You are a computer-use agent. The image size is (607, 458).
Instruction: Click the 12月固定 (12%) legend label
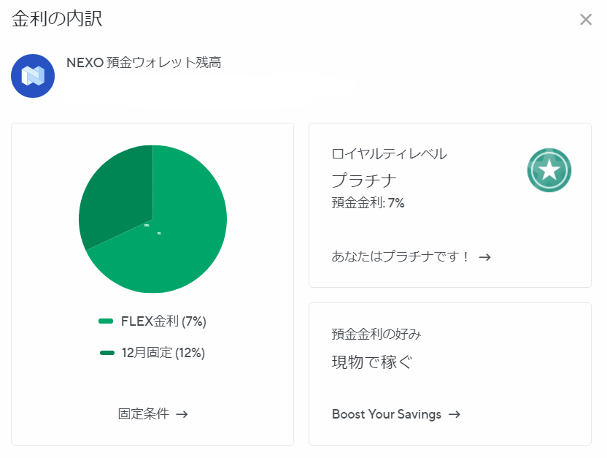pos(163,353)
